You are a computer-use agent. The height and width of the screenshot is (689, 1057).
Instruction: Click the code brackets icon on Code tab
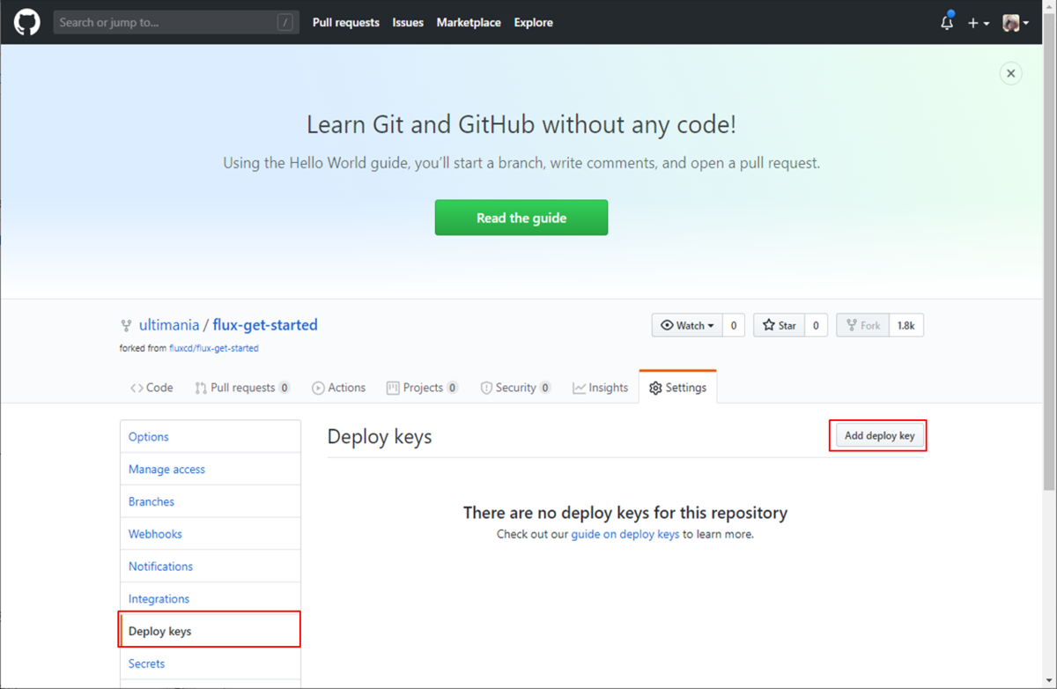click(137, 388)
